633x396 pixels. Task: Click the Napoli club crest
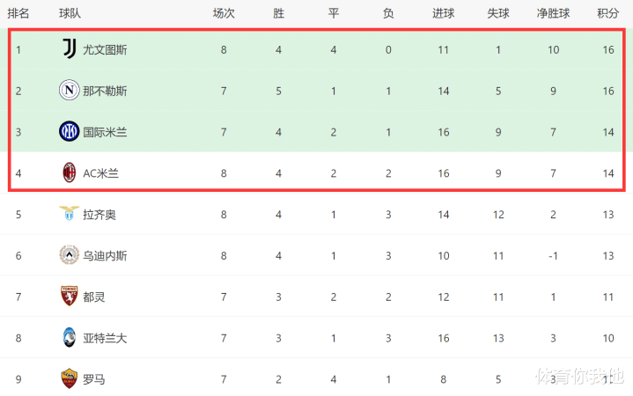coord(69,90)
